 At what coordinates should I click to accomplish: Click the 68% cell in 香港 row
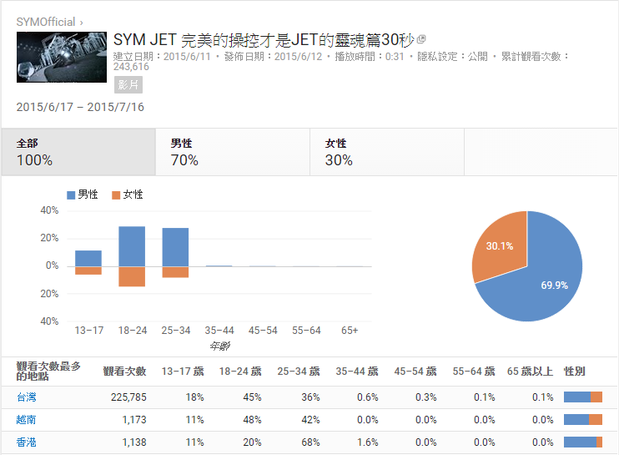[310, 442]
